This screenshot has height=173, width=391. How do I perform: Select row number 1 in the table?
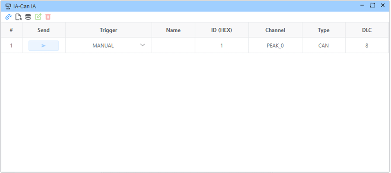pos(11,45)
